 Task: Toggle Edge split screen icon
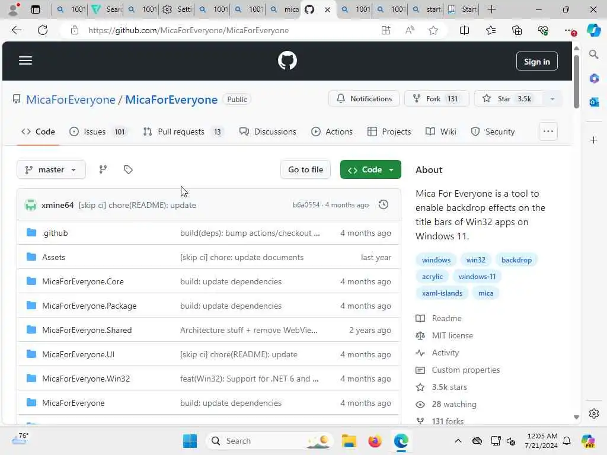464,30
